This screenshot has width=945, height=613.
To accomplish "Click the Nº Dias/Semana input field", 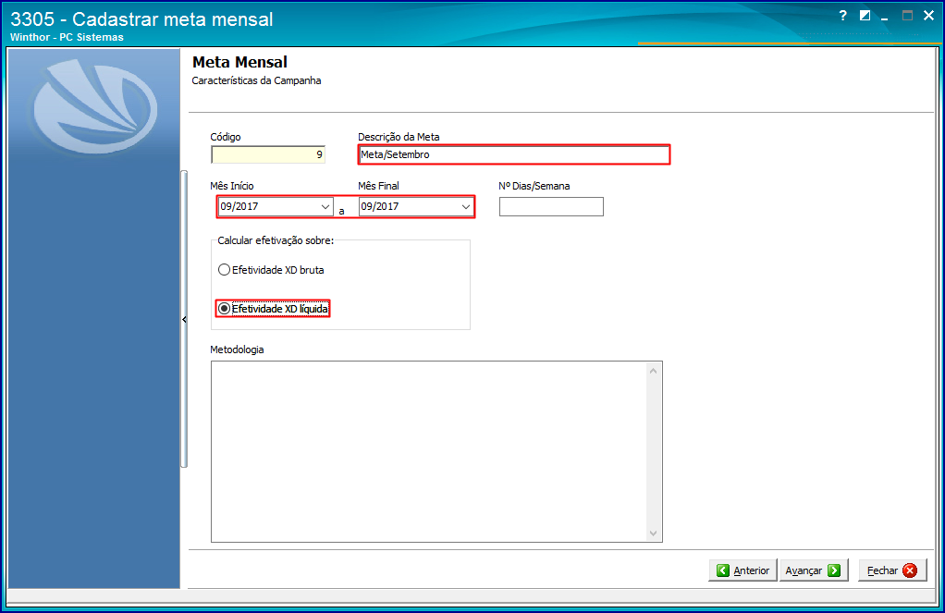I will (x=551, y=207).
